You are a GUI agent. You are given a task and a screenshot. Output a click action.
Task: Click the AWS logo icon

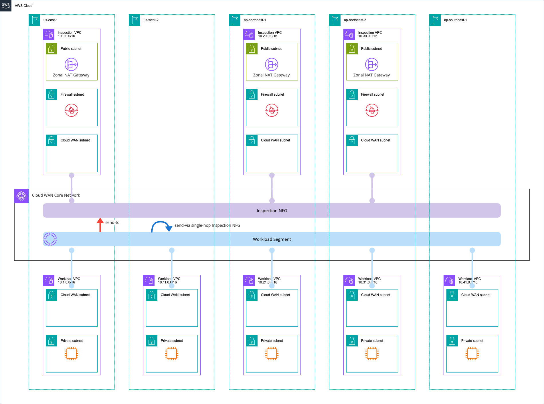click(x=6, y=6)
